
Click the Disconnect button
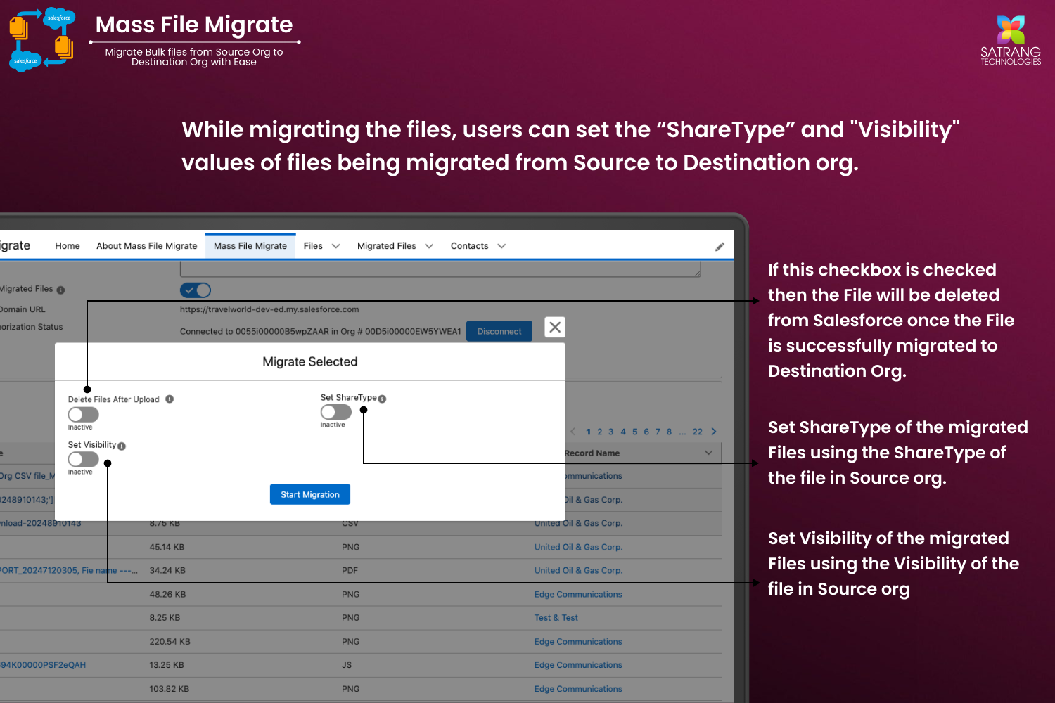click(x=499, y=331)
